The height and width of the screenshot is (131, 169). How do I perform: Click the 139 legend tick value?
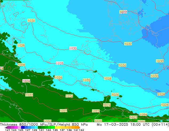click(69, 130)
